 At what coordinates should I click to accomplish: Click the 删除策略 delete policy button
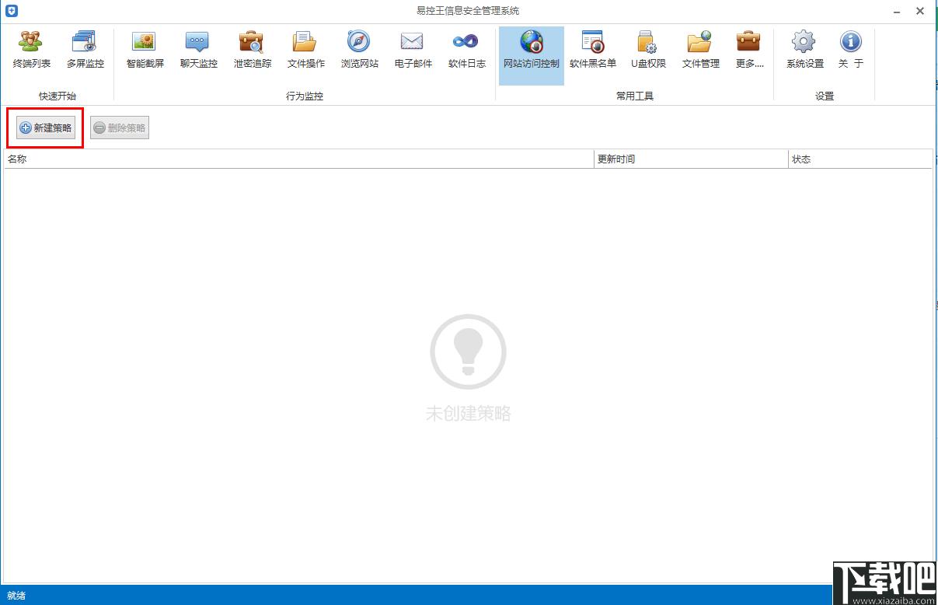pos(120,128)
